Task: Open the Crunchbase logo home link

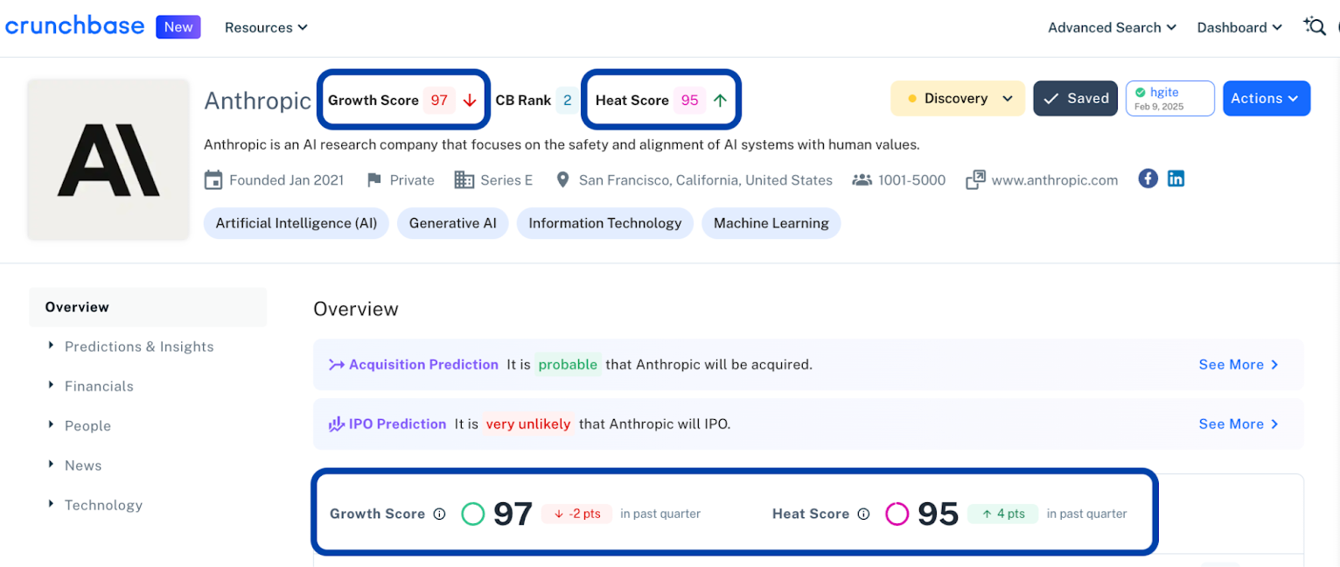Action: 74,26
